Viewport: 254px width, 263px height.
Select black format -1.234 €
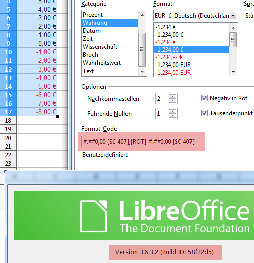[x=192, y=27]
